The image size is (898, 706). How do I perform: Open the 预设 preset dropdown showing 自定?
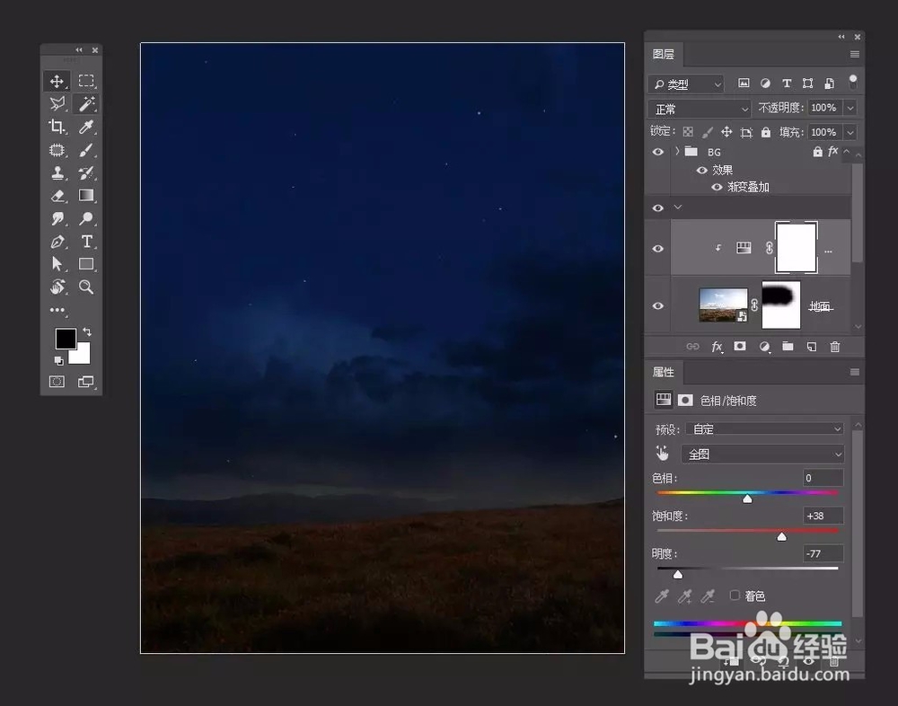(x=763, y=428)
